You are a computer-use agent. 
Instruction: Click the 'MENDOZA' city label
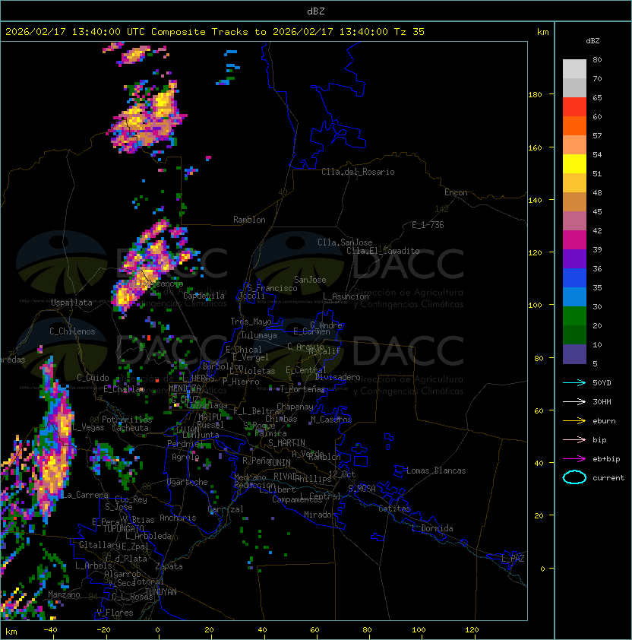click(x=185, y=388)
